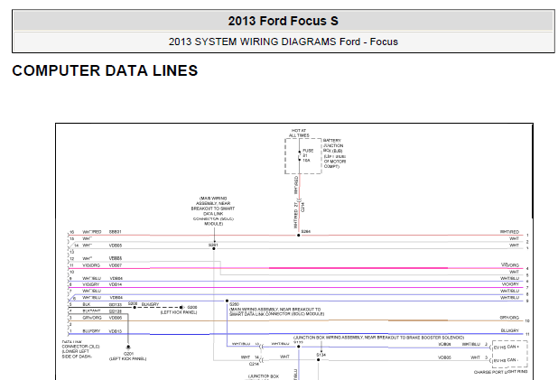558x380 pixels.
Task: Select the 'COMPUTER DATA LINES' heading
Action: [105, 70]
